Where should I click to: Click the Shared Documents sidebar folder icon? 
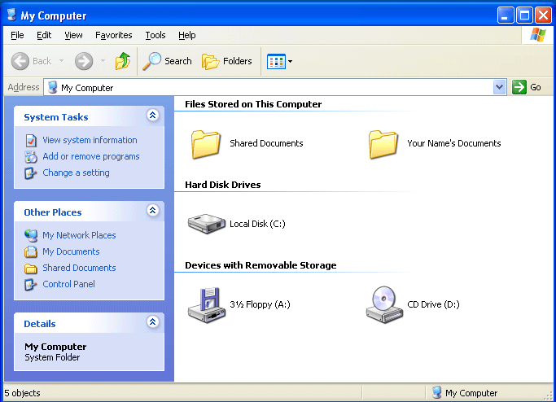point(31,269)
